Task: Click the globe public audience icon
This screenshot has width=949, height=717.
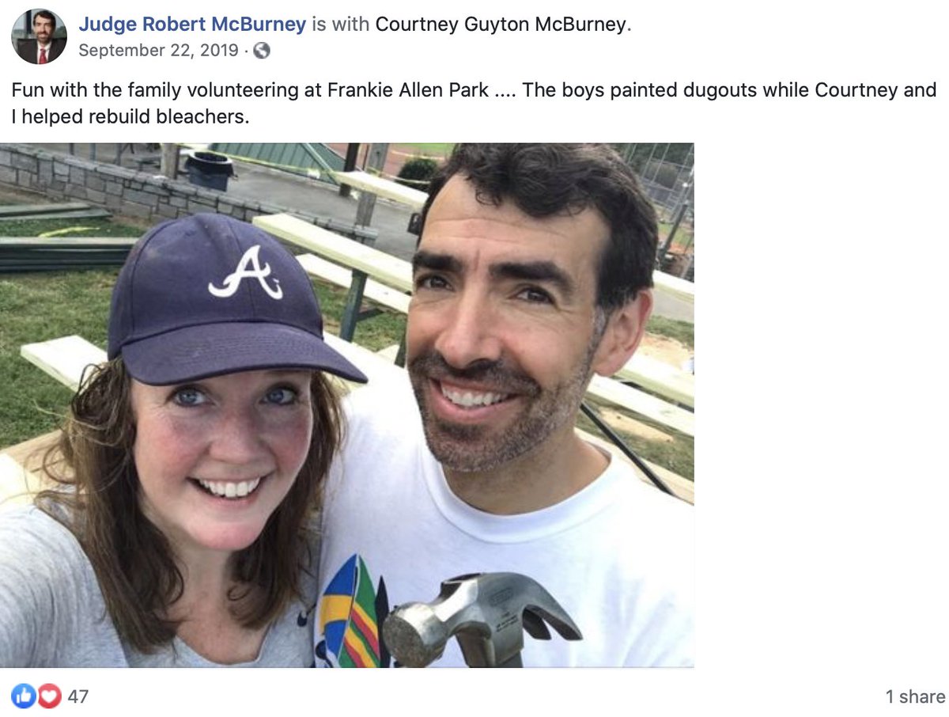Action: (x=262, y=51)
